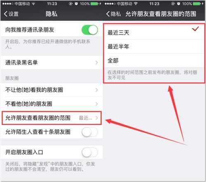Select 最近半年 option
Viewport: 206px width, 182px height.
(154, 46)
